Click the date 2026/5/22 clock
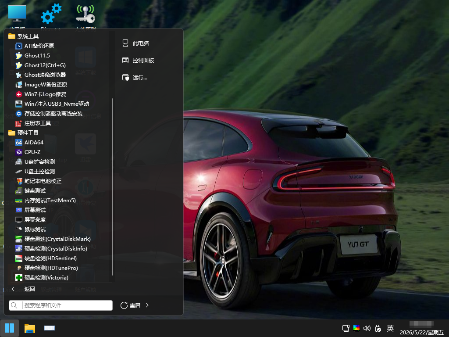Viewport: 449px width, 337px height. [x=421, y=332]
